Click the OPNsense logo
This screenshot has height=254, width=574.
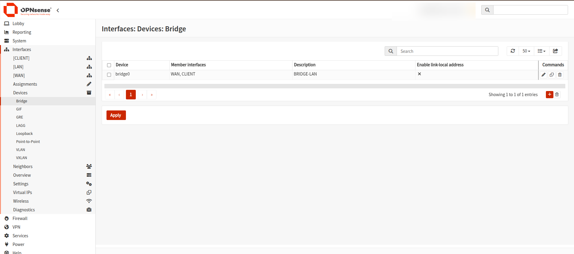[x=27, y=10]
